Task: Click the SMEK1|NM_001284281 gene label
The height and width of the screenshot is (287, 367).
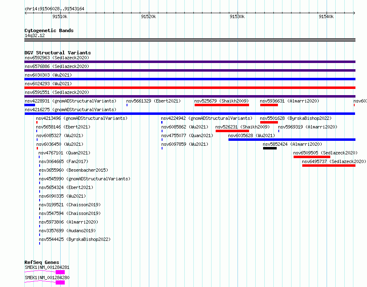Action: (47, 267)
